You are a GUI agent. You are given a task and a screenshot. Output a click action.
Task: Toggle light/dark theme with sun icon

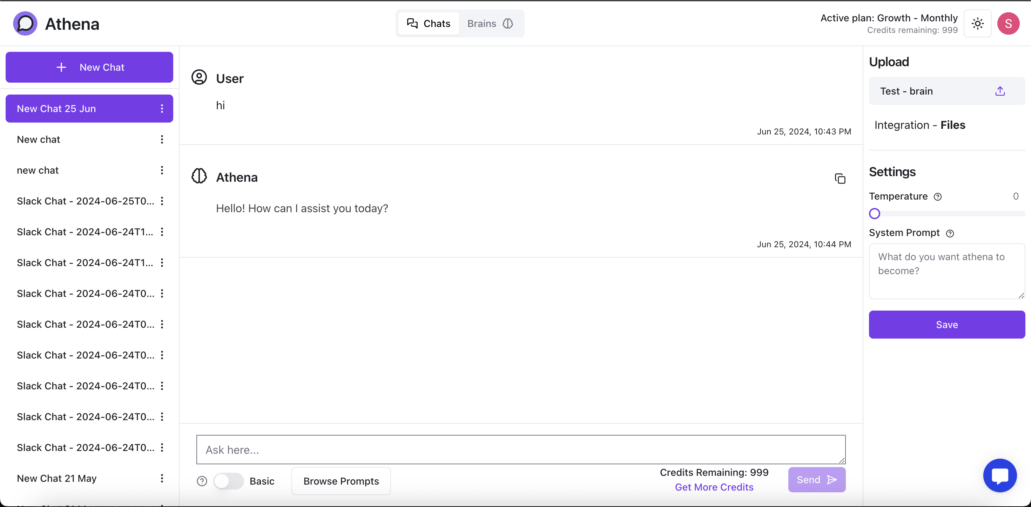tap(977, 23)
